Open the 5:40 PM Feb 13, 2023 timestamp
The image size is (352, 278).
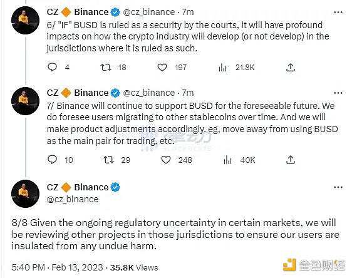click(x=57, y=267)
